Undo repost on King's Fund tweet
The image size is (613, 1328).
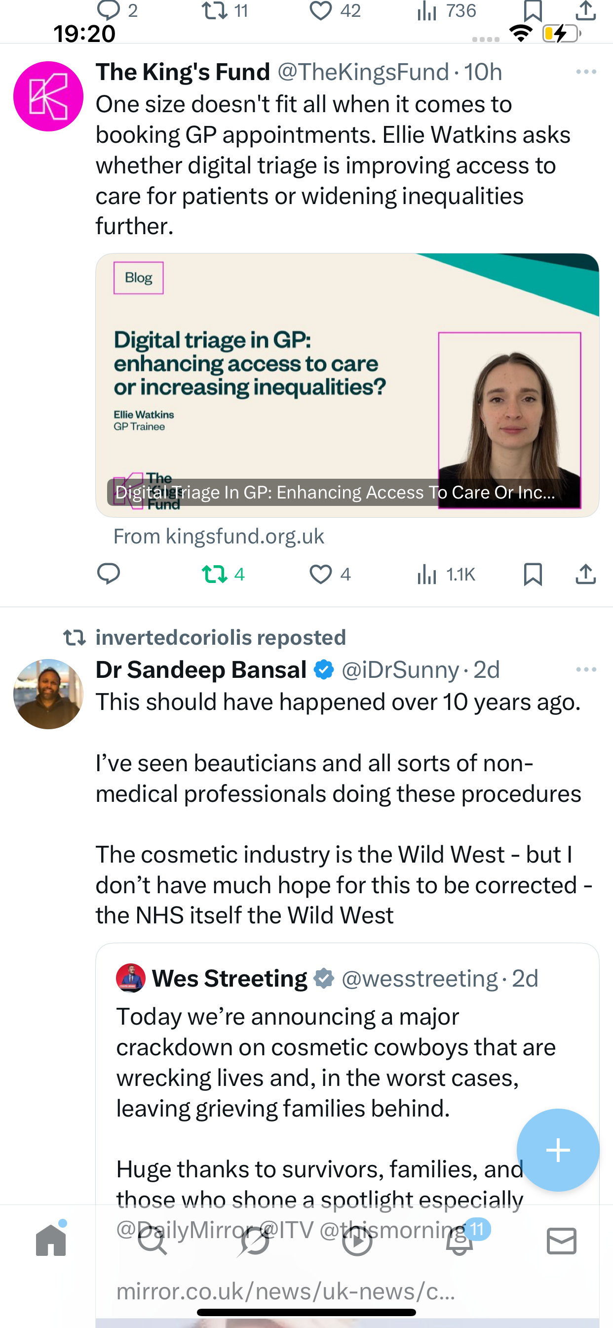tap(215, 574)
